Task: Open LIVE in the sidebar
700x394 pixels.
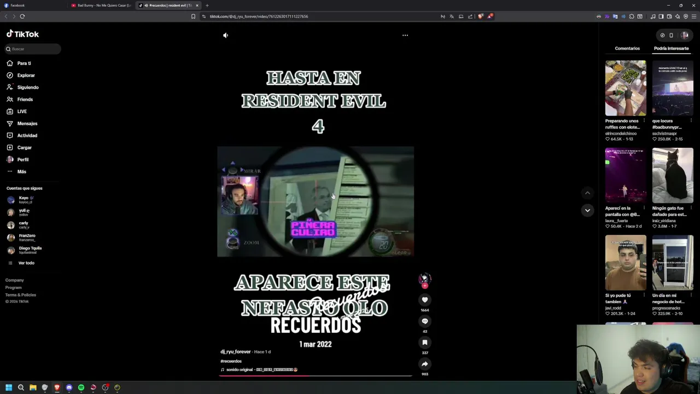Action: (22, 112)
